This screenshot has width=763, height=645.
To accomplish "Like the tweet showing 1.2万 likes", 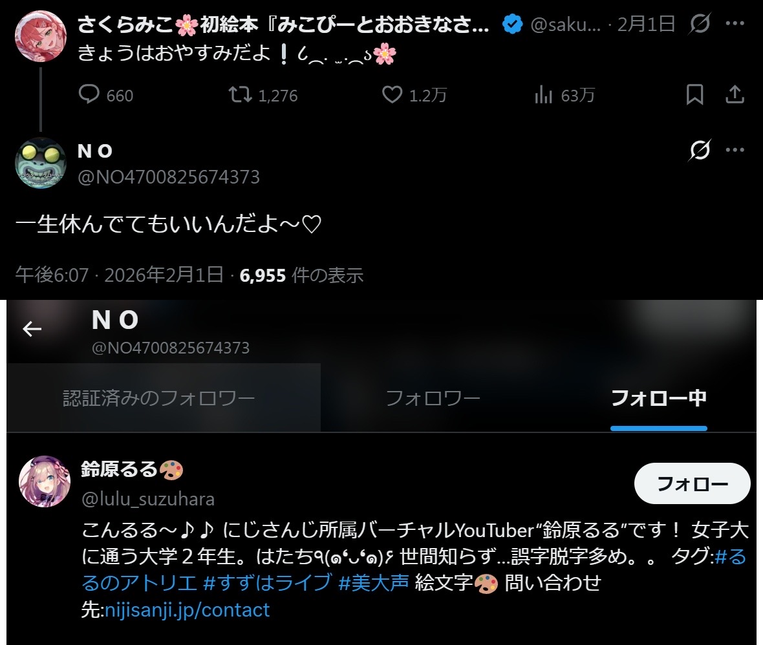I will click(414, 95).
